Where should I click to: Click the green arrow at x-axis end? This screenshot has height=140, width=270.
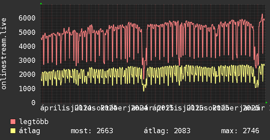pyautogui.click(x=266, y=102)
